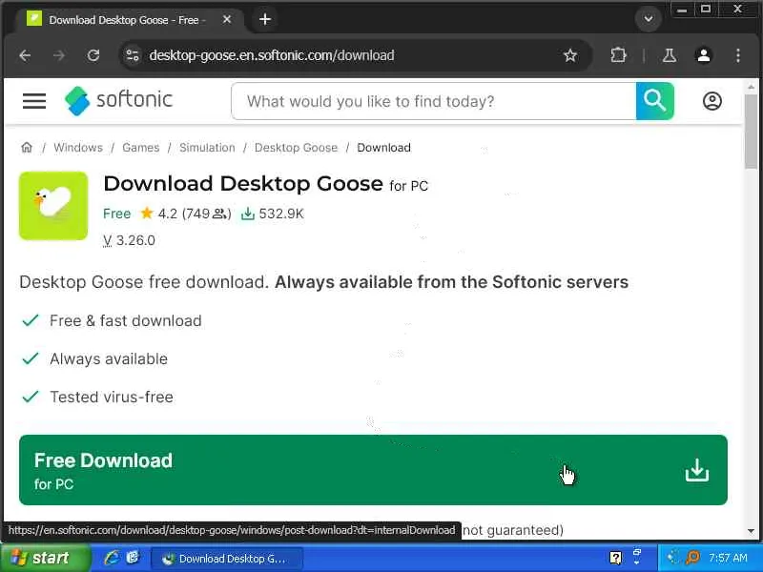Open Desktop Goose breadcrumb link
The height and width of the screenshot is (572, 763).
click(x=296, y=148)
